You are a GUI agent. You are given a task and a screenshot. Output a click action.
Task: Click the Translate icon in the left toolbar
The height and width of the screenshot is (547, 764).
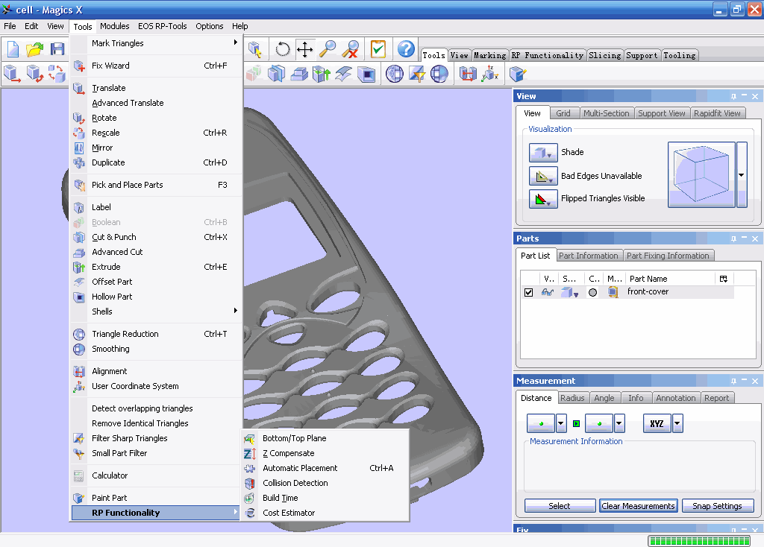tap(12, 74)
